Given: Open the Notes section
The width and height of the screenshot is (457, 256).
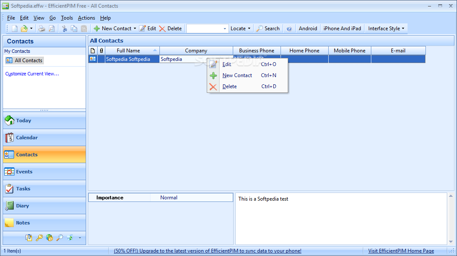Looking at the screenshot, I should point(44,223).
